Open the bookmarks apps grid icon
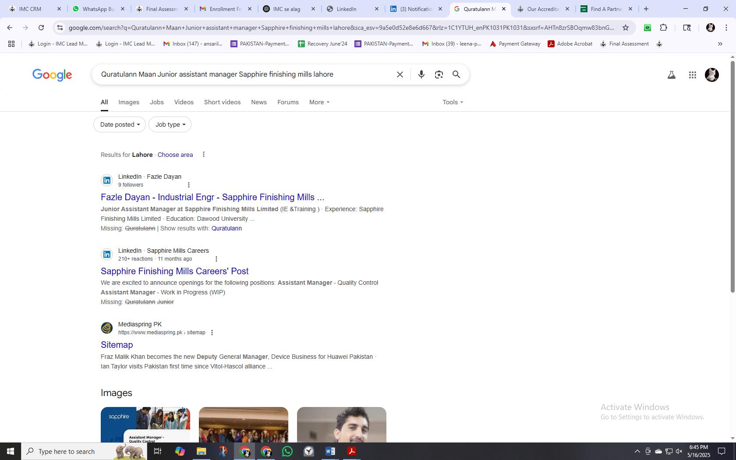Screen dimensions: 736x460 pyautogui.click(x=11, y=44)
